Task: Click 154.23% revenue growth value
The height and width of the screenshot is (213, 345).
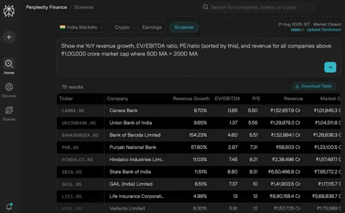Action: click(x=198, y=135)
